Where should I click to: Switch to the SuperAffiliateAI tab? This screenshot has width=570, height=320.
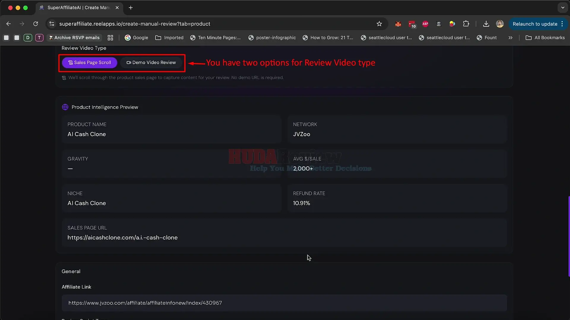[x=78, y=8]
